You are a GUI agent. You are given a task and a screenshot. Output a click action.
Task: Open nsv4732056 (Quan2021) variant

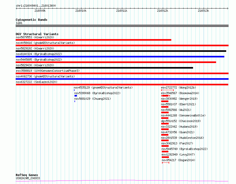tap(178, 132)
